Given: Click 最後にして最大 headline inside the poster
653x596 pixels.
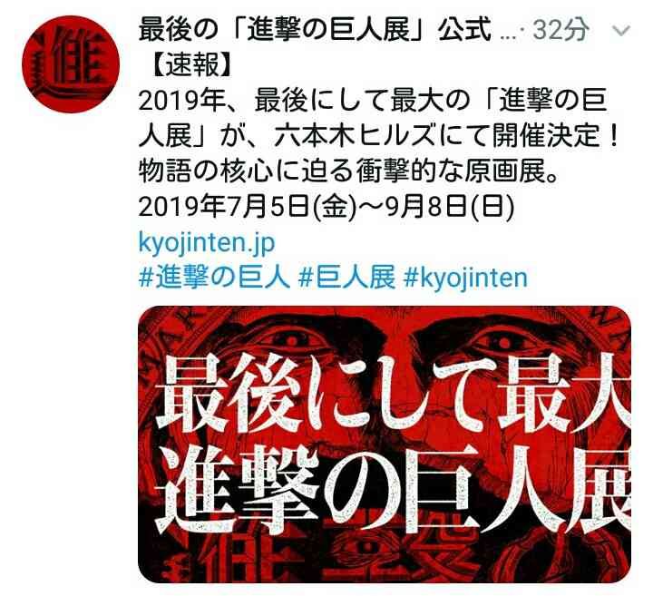Looking at the screenshot, I should [x=394, y=394].
